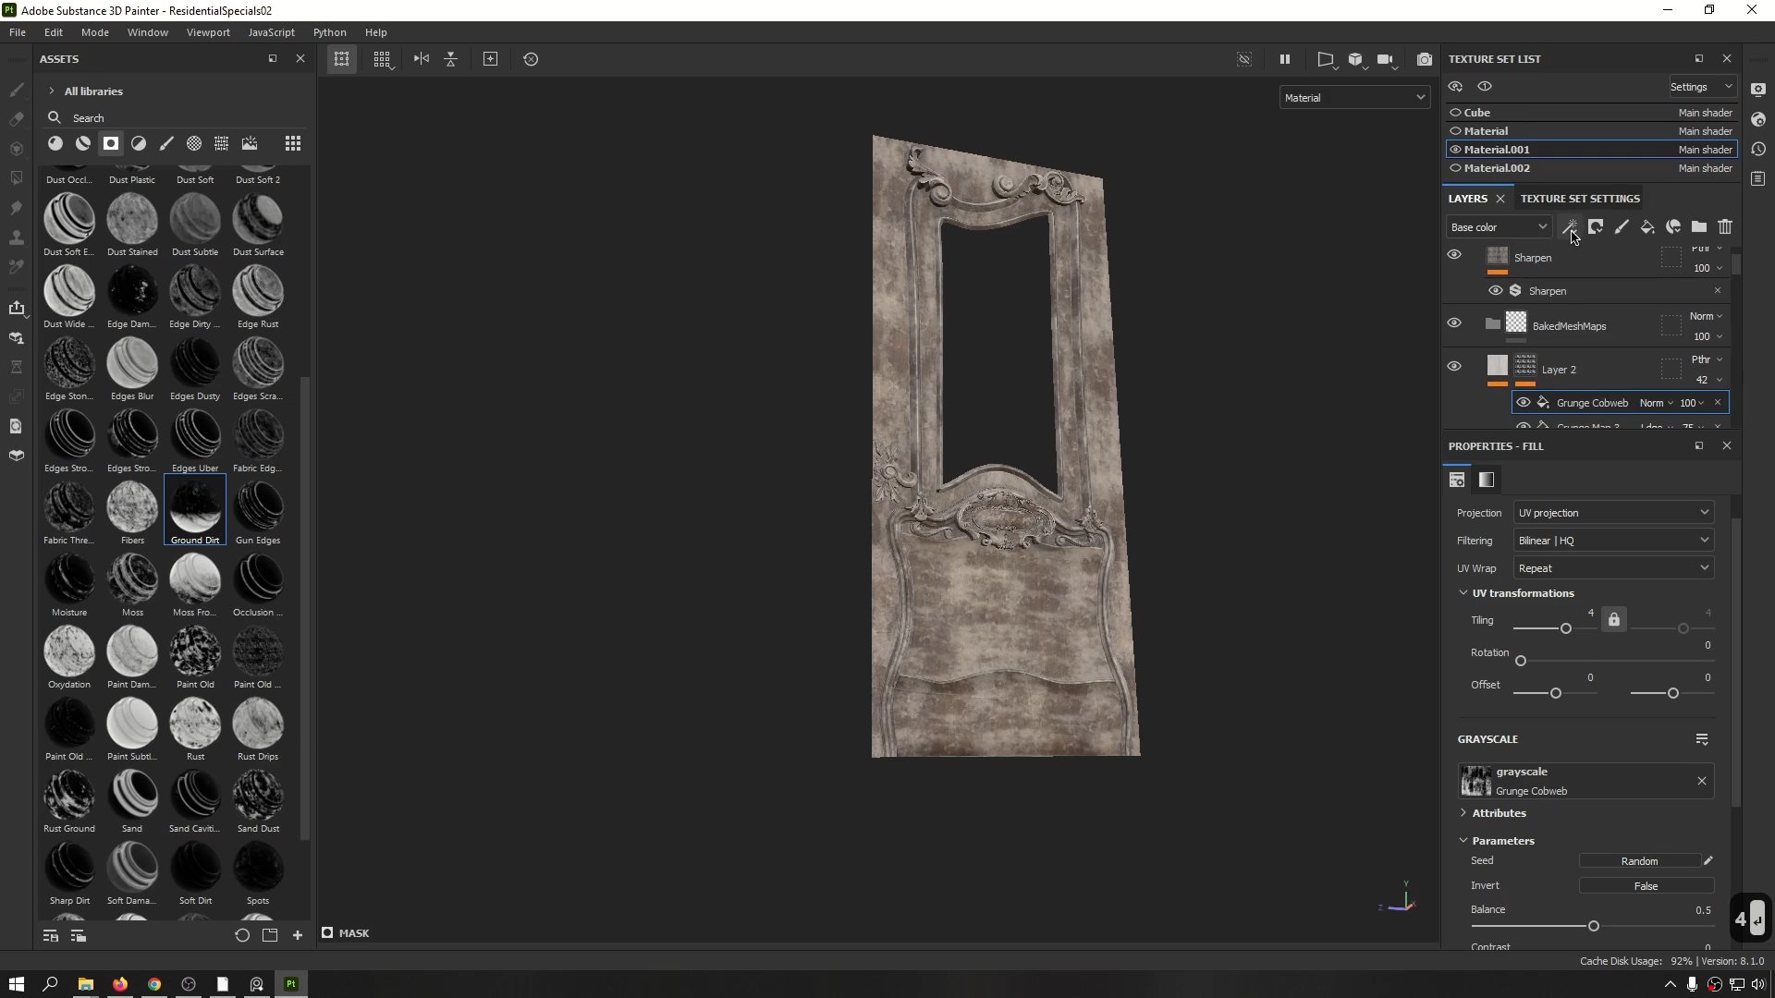Click the add effect wand icon
Viewport: 1775px width, 998px height.
click(x=1569, y=226)
